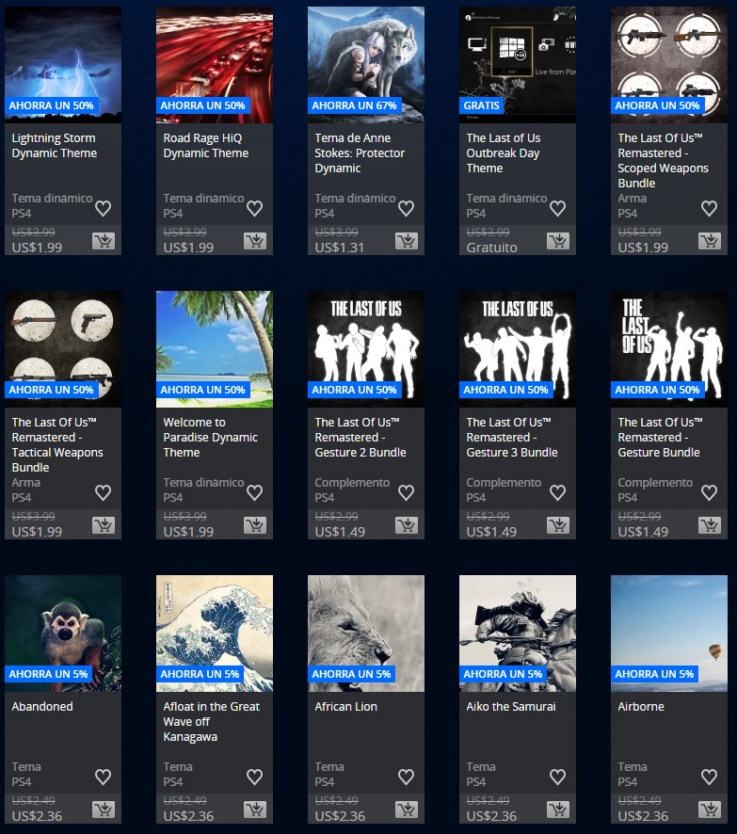Add Anne Stokes Protector theme to cart
Viewport: 737px width, 834px height.
406,241
